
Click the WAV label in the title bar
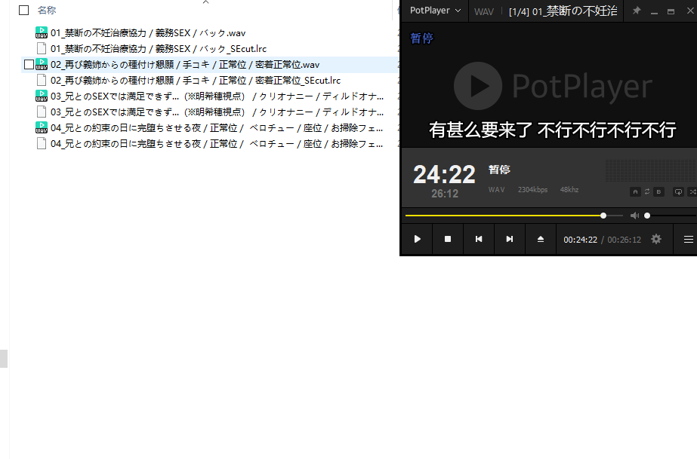[x=484, y=11]
